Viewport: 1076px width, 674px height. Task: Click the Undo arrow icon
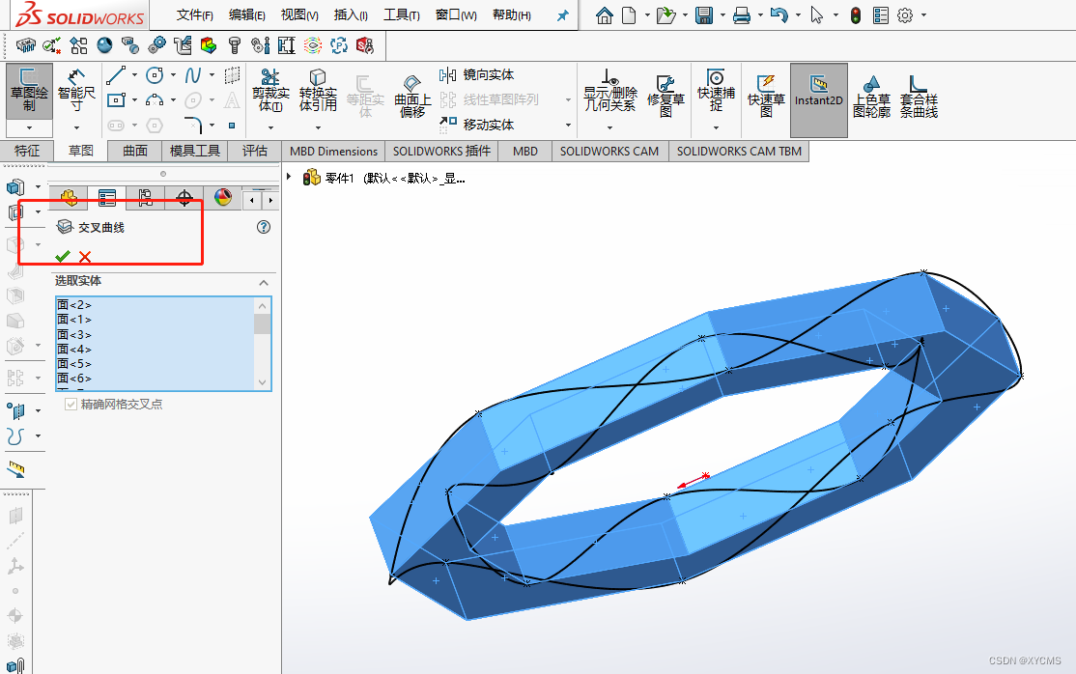[779, 15]
